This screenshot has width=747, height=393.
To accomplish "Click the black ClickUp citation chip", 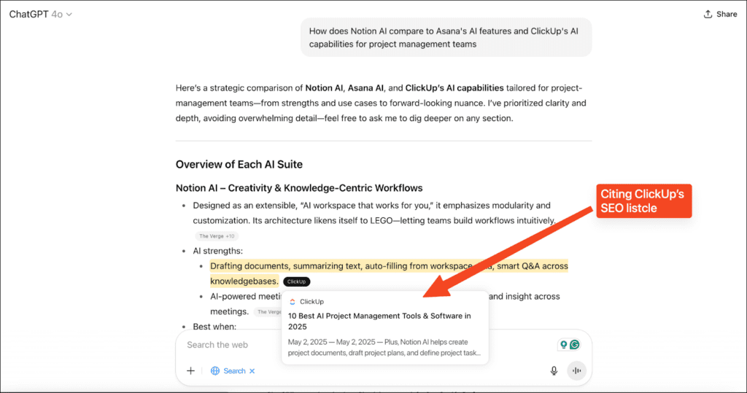I will pyautogui.click(x=296, y=281).
